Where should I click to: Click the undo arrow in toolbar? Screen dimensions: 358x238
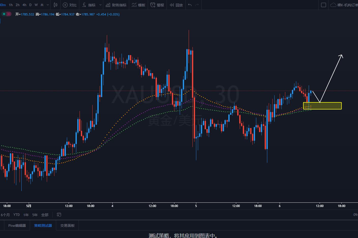click(x=190, y=5)
